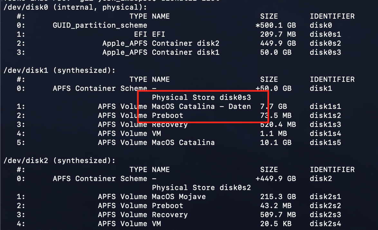
Task: Select the Physical Store disk0s2 text
Action: (x=201, y=187)
